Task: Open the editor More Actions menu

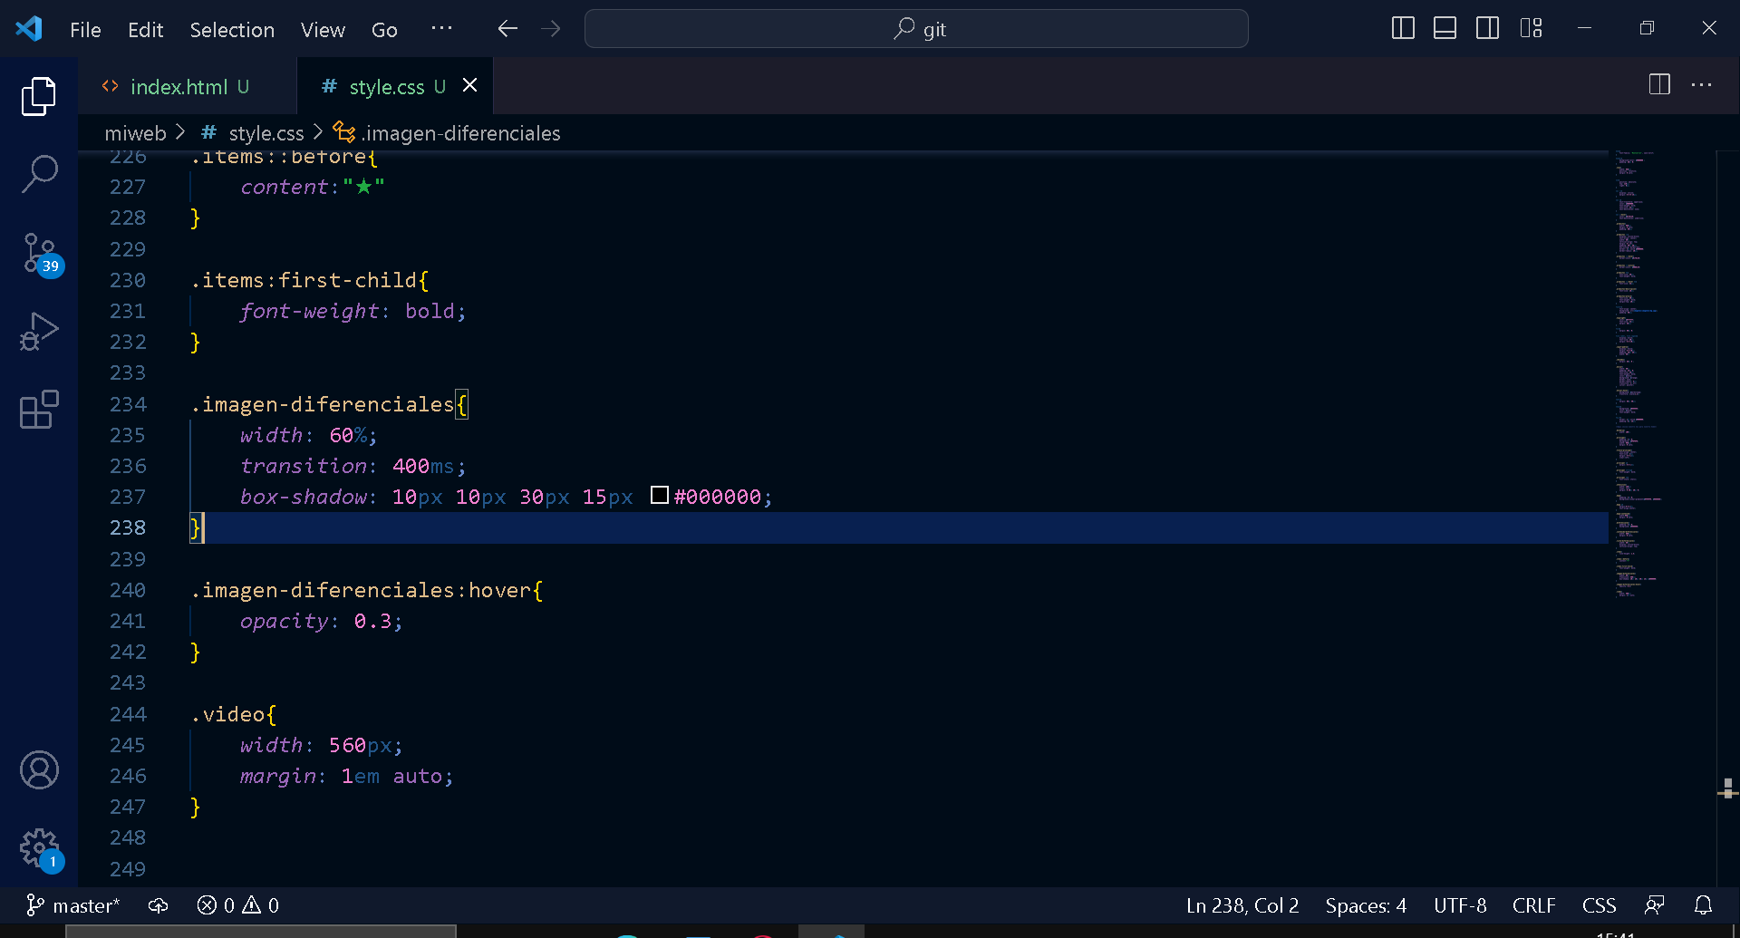Action: point(1702,85)
